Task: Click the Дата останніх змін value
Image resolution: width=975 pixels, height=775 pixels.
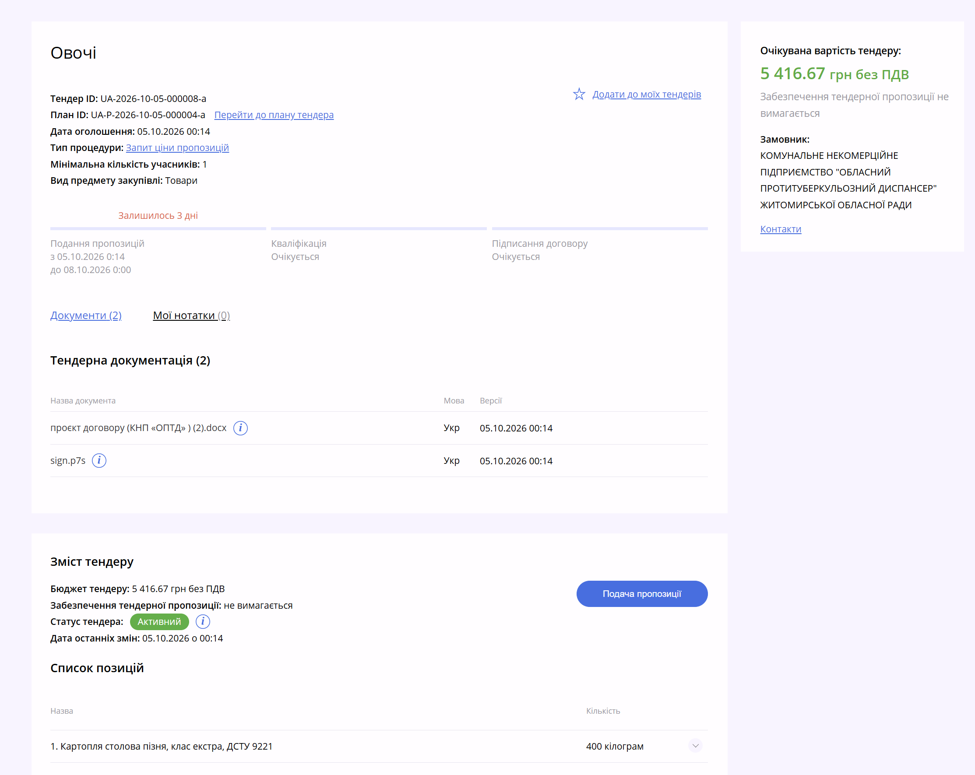Action: (183, 638)
